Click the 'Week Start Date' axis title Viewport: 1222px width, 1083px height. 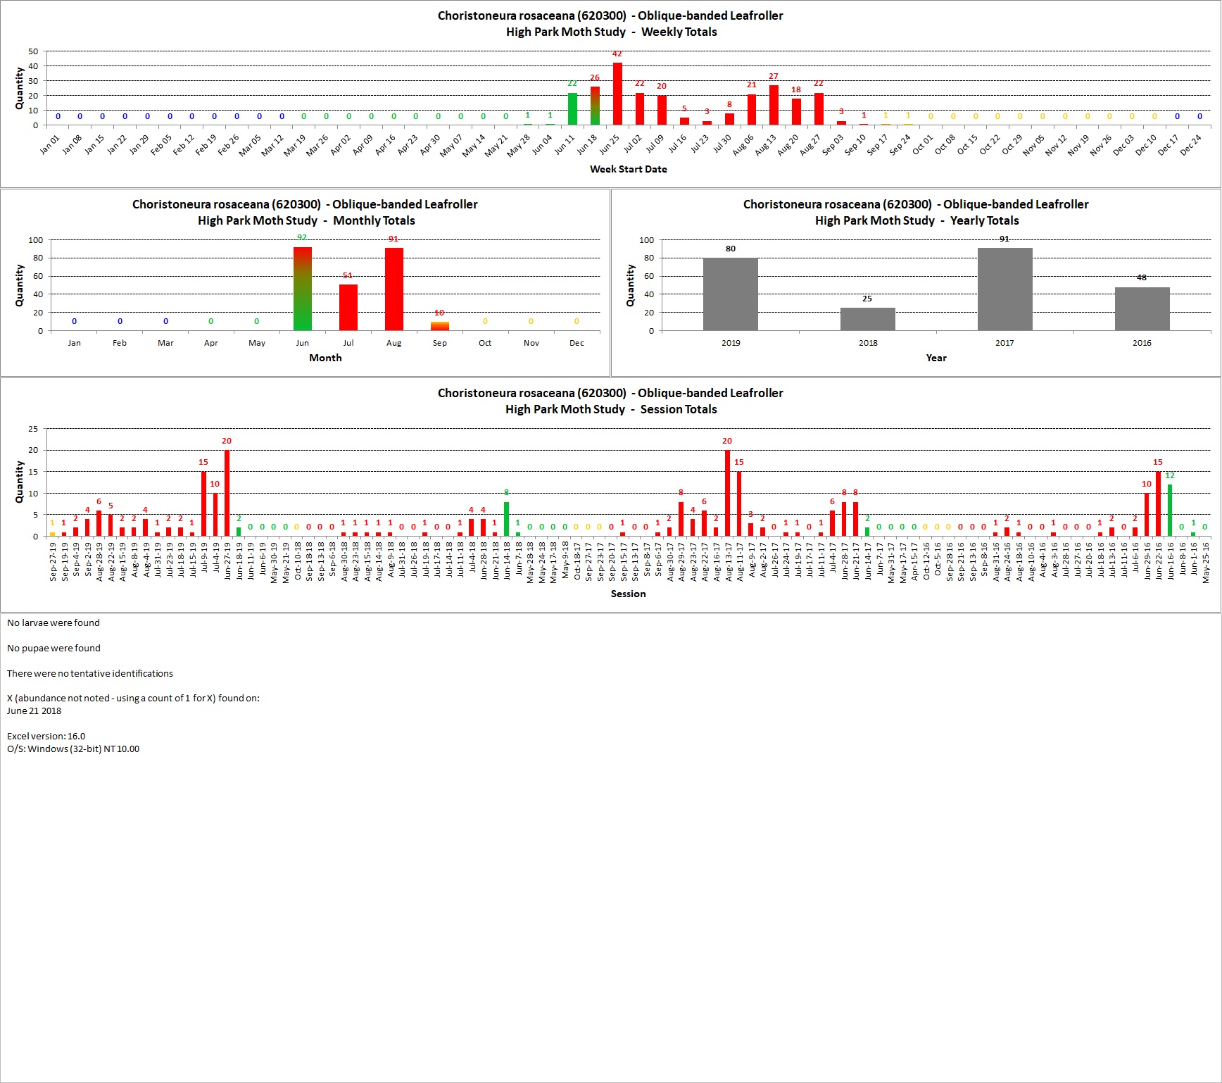(629, 169)
